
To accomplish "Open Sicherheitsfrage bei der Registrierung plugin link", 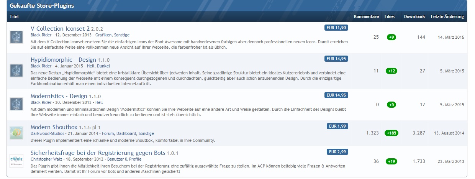I will [x=98, y=153].
